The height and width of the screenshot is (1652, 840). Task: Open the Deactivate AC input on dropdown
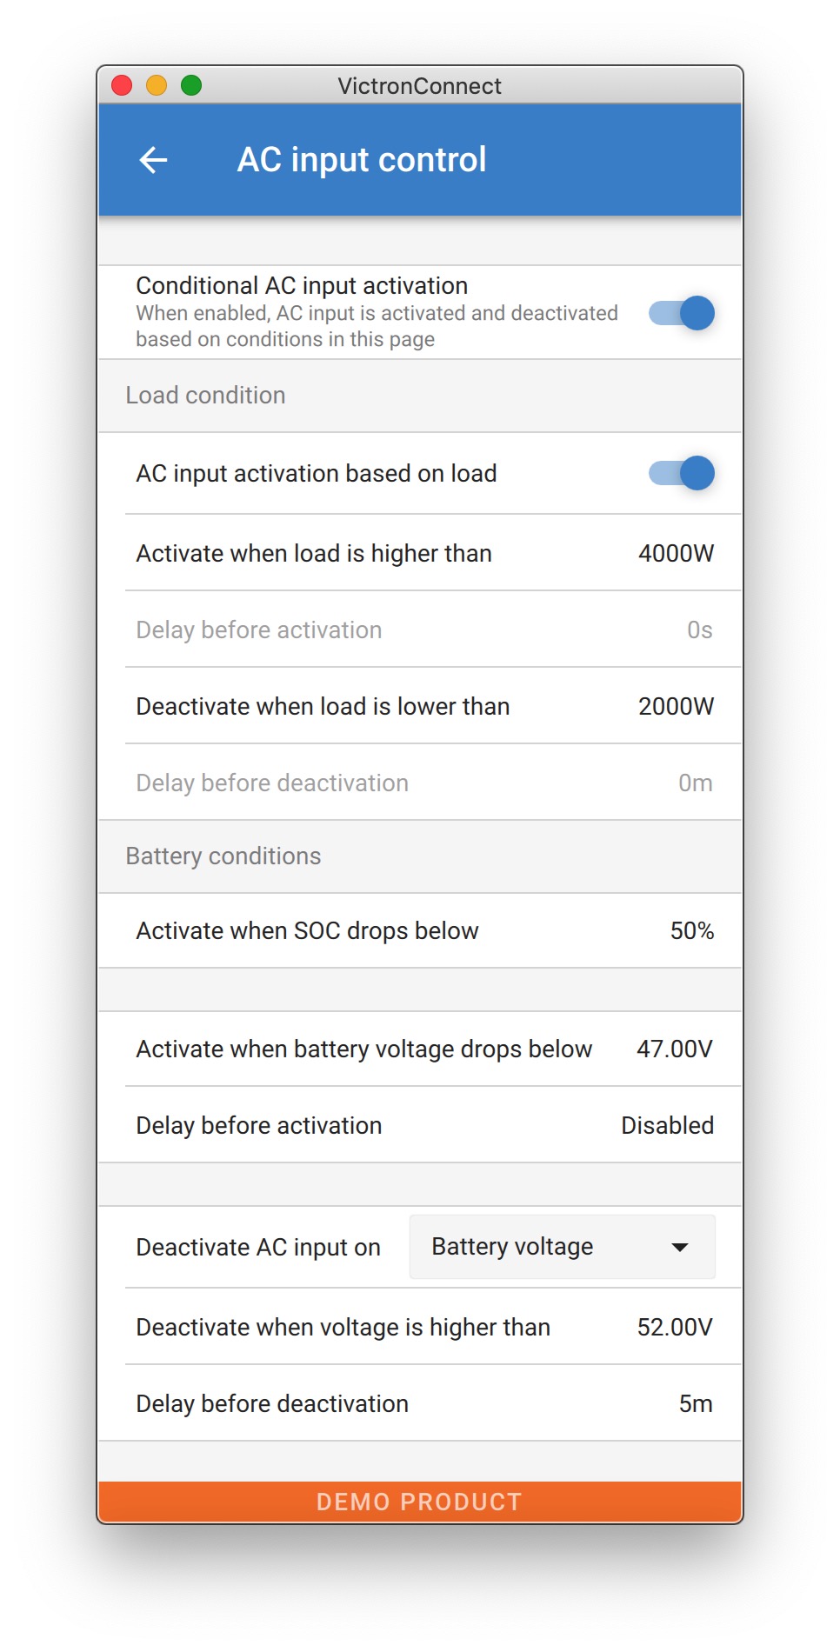[562, 1247]
